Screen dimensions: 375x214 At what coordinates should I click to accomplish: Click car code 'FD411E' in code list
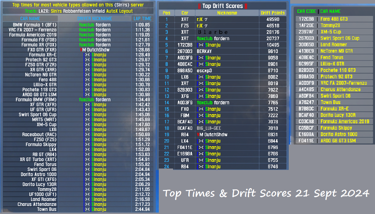pos(306,140)
